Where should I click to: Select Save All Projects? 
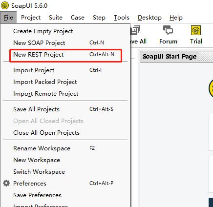click(x=65, y=109)
